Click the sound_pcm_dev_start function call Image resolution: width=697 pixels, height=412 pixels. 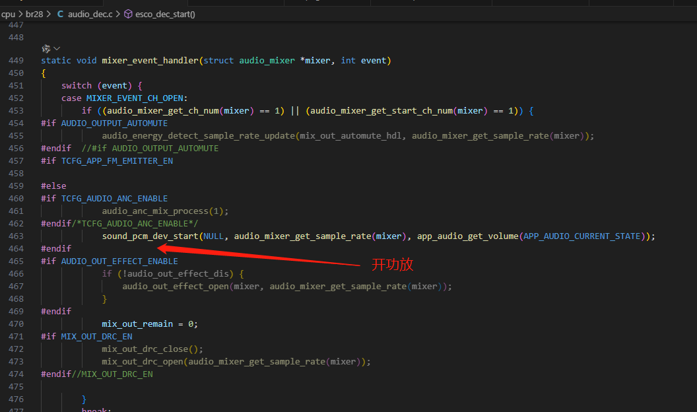point(150,236)
